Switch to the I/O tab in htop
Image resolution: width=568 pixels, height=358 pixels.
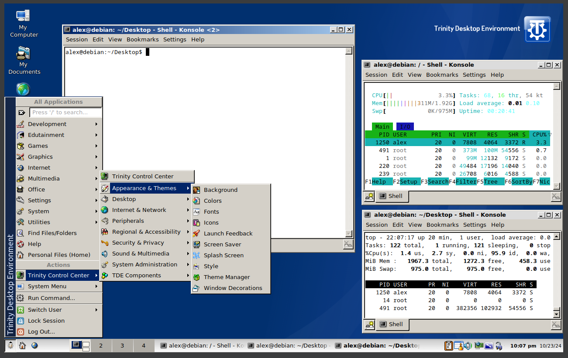pyautogui.click(x=405, y=127)
